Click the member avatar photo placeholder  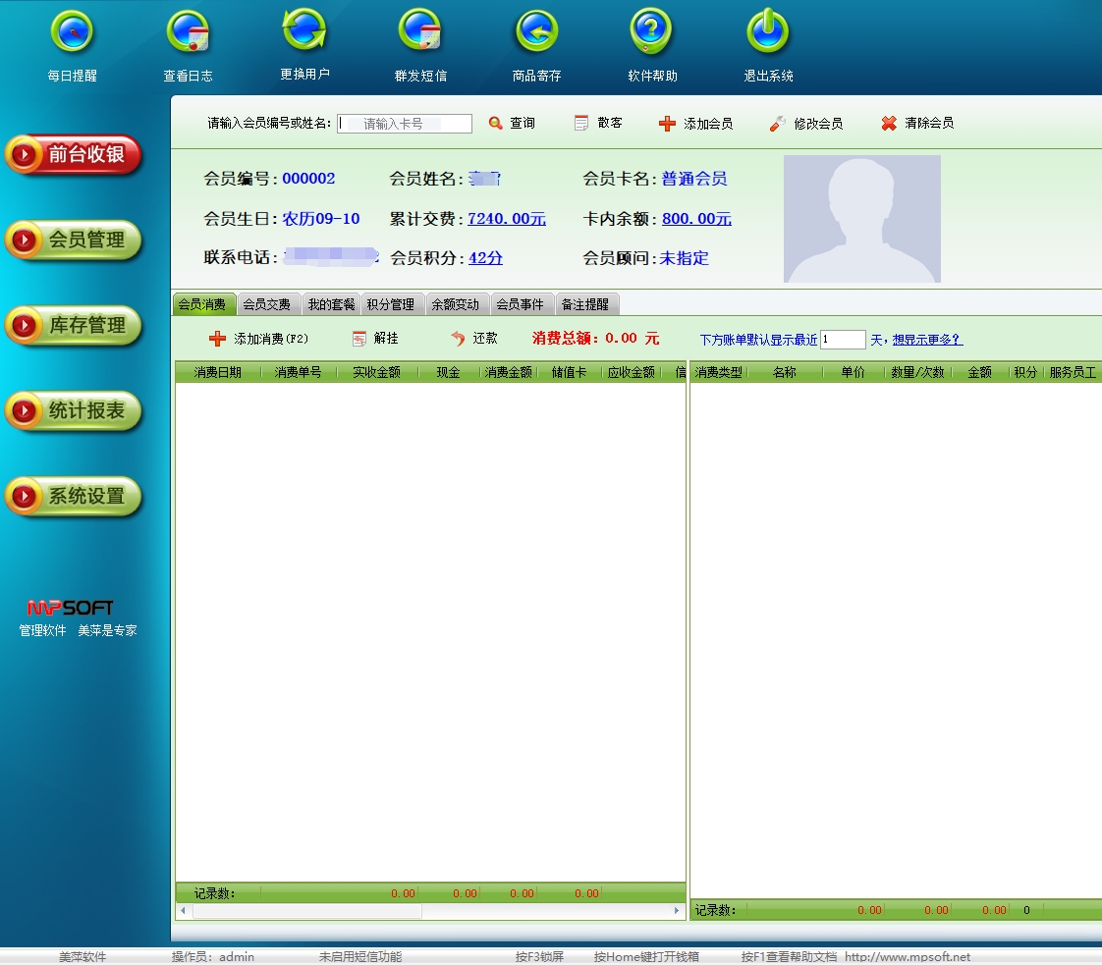coord(861,219)
